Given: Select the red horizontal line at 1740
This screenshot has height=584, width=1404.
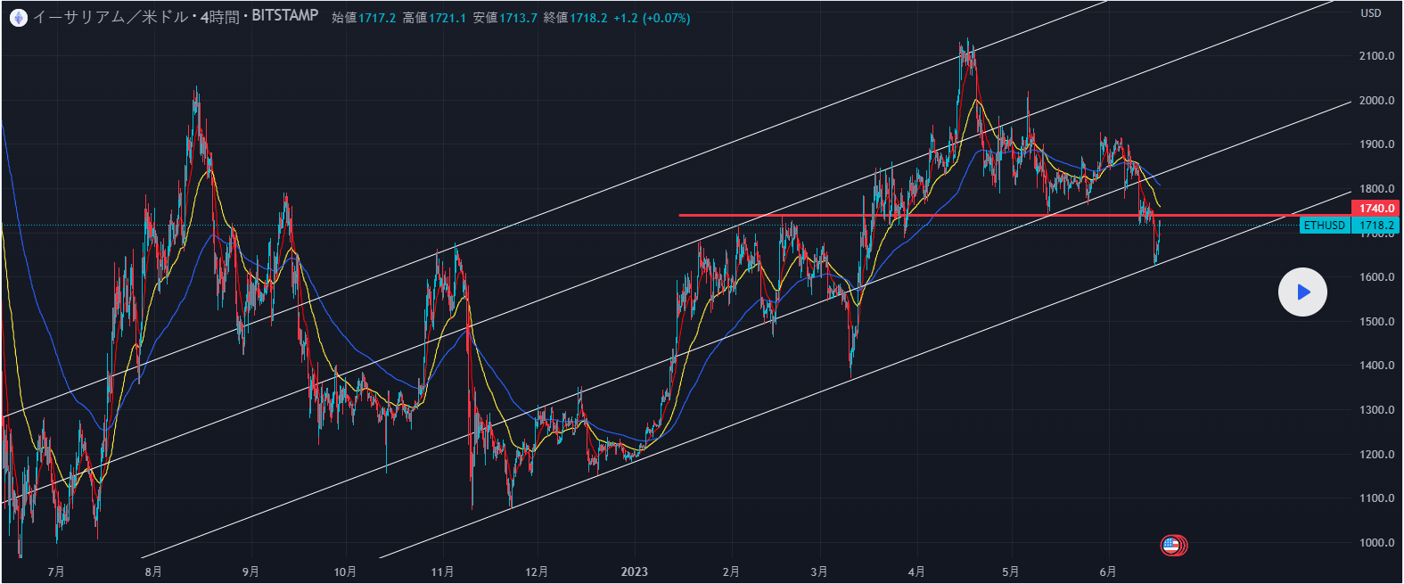Looking at the screenshot, I should coord(891,215).
